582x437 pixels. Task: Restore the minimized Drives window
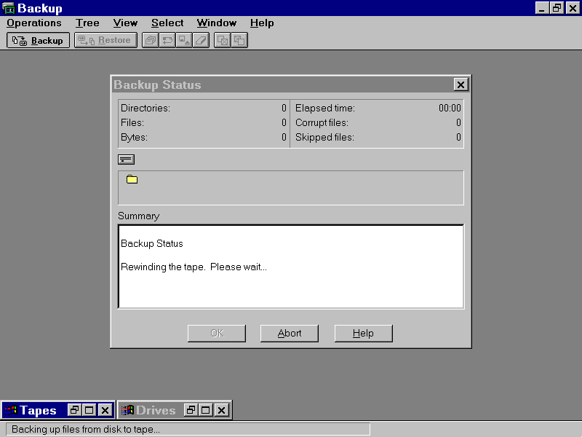point(191,410)
